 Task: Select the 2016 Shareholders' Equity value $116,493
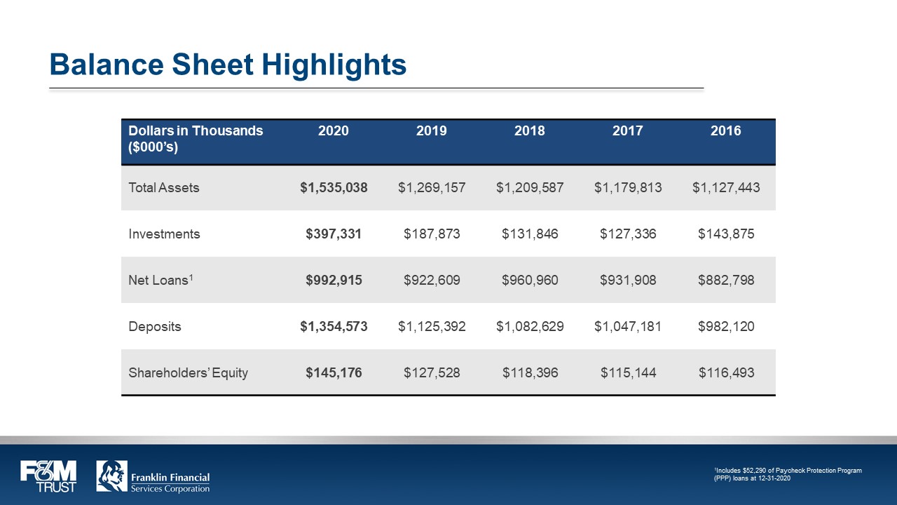726,373
